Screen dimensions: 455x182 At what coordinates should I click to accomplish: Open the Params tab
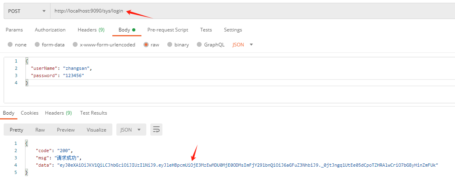(x=14, y=30)
